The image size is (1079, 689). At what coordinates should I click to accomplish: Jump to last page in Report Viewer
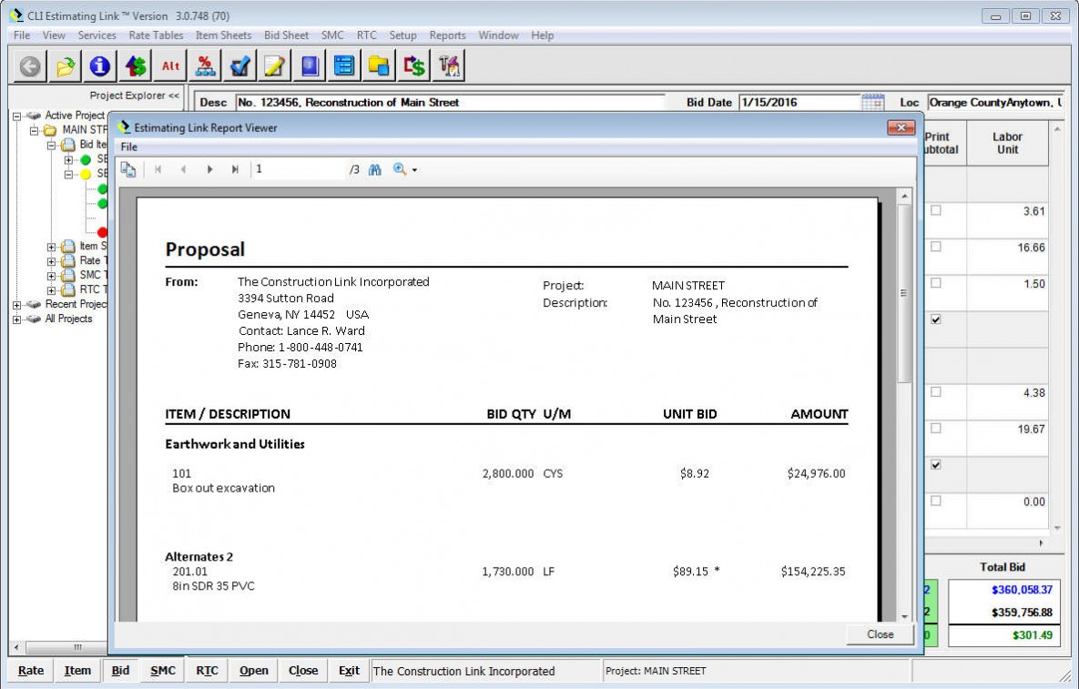pos(235,169)
